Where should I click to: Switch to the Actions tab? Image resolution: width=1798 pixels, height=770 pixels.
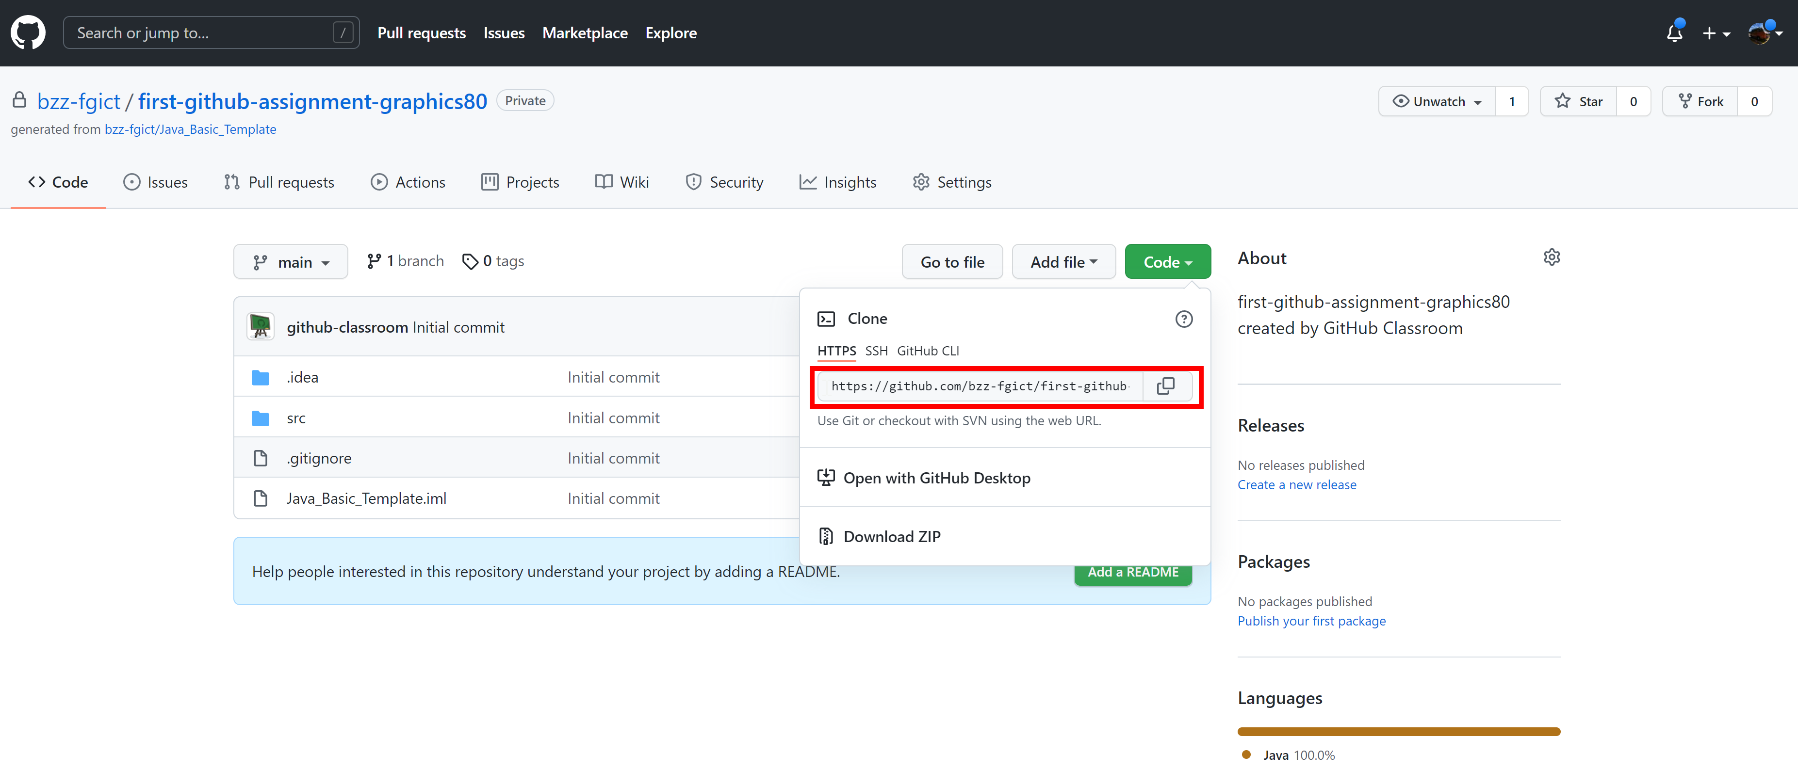coord(408,182)
